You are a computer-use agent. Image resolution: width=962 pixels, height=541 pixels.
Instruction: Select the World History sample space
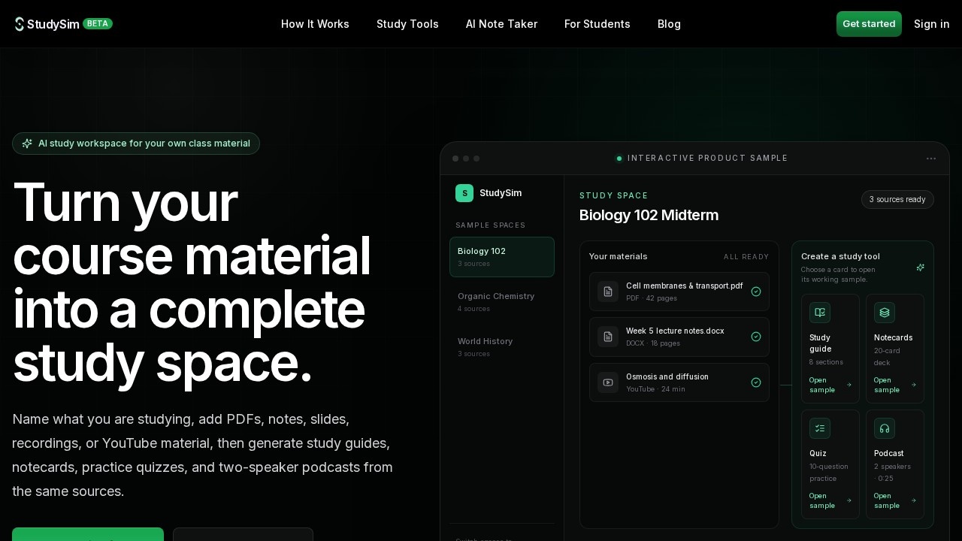[x=502, y=347]
